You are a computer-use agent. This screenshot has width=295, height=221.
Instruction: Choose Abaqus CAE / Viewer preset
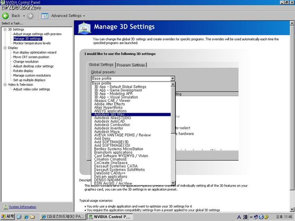[131, 100]
